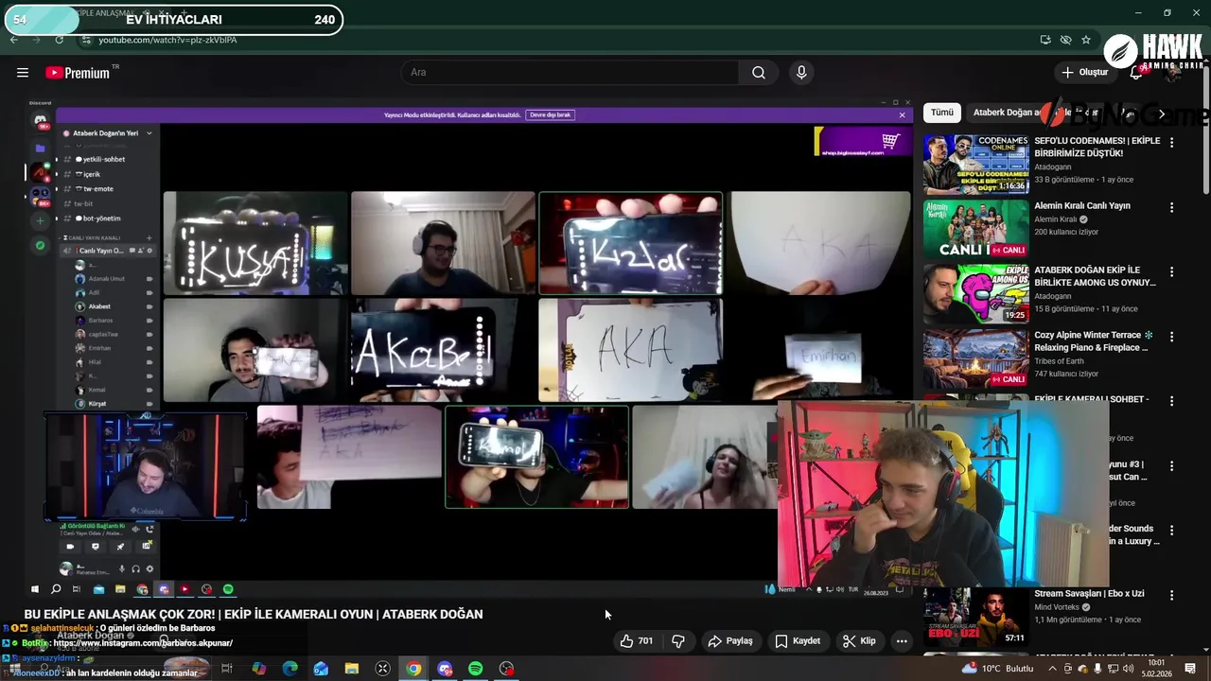
Task: Share the video with Paylaş
Action: coord(730,641)
